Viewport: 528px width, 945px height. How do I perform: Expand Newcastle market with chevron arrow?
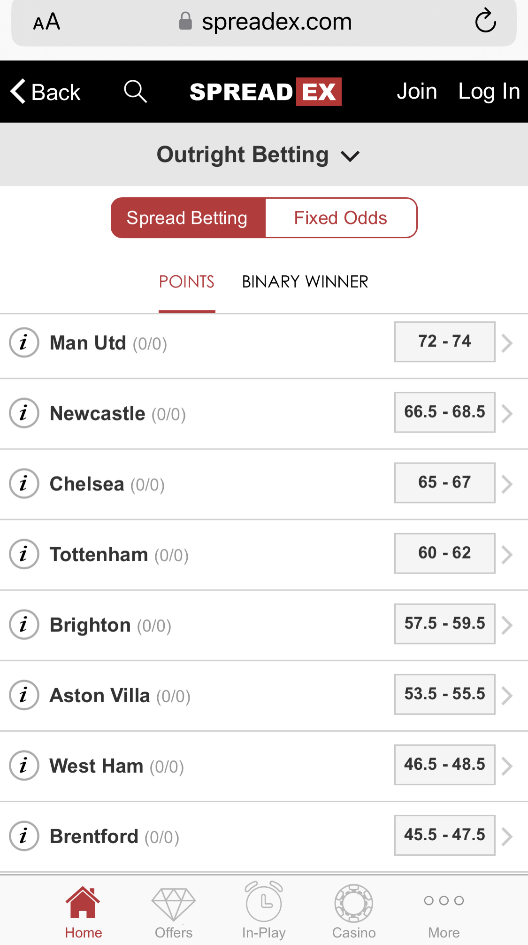point(507,413)
